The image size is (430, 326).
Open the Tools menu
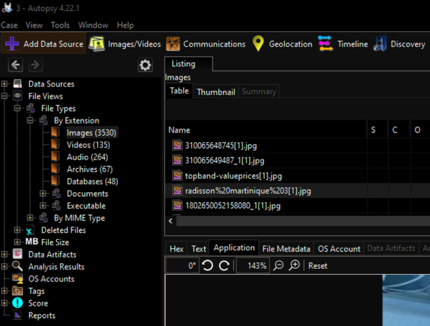point(60,25)
